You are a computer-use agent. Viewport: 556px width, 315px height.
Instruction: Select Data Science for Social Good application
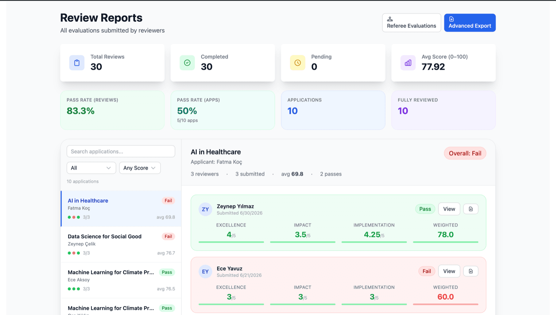(121, 244)
